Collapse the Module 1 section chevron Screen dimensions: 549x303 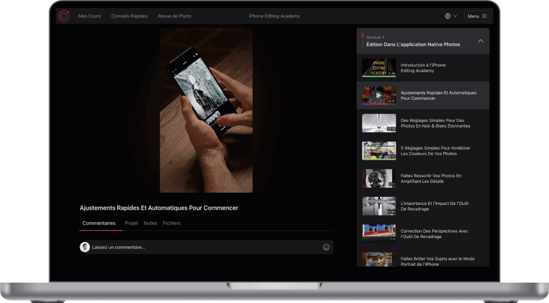pyautogui.click(x=480, y=41)
